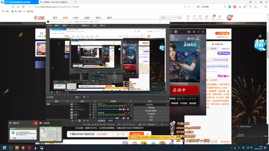269x151 pixels.
Task: Mute the 桌面音频 speaker icon
Action: coord(124,118)
